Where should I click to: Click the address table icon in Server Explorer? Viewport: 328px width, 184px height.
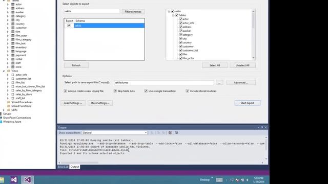pos(13,8)
